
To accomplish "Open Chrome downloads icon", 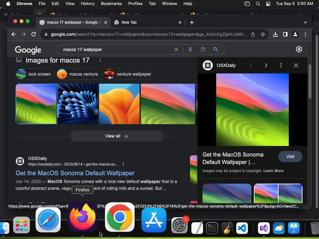I will 275,34.
